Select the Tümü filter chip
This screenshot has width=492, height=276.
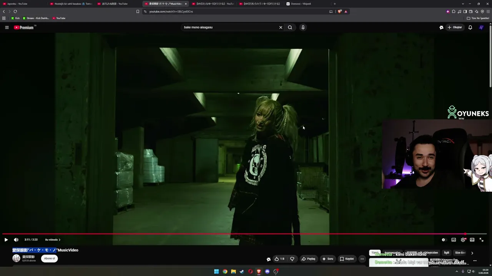[374, 253]
